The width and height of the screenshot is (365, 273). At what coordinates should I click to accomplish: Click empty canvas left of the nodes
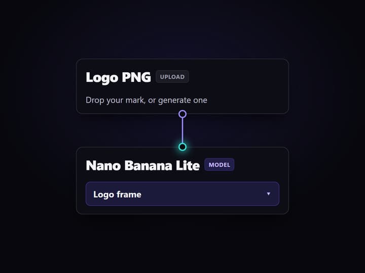(37, 136)
